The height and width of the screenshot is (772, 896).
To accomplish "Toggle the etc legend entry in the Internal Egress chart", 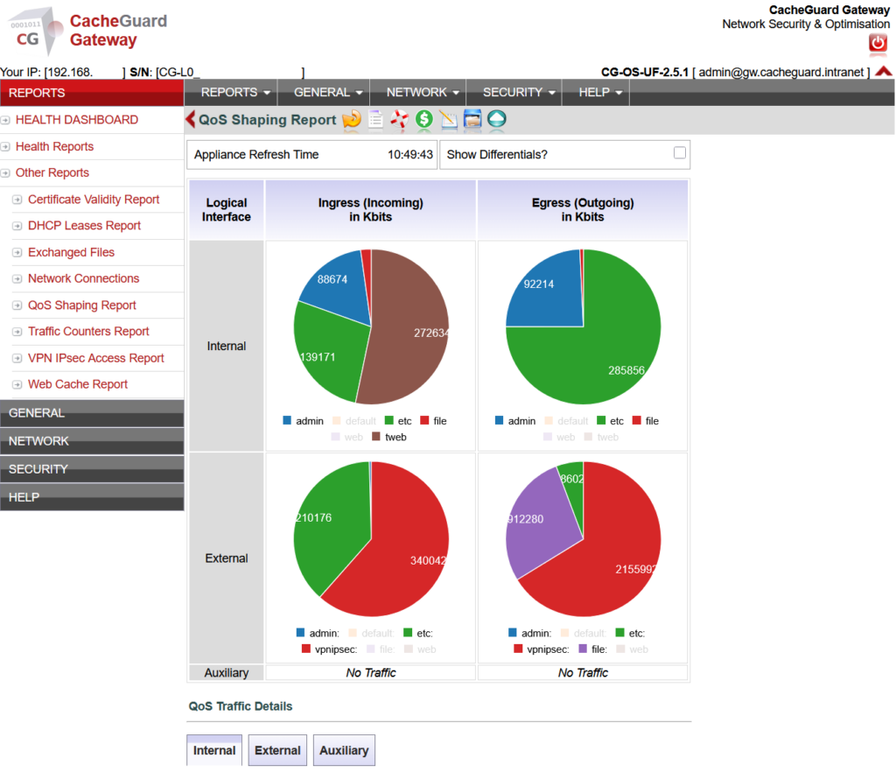I will coord(610,420).
